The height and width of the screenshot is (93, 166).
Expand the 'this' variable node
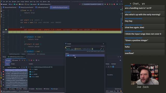click(29, 67)
